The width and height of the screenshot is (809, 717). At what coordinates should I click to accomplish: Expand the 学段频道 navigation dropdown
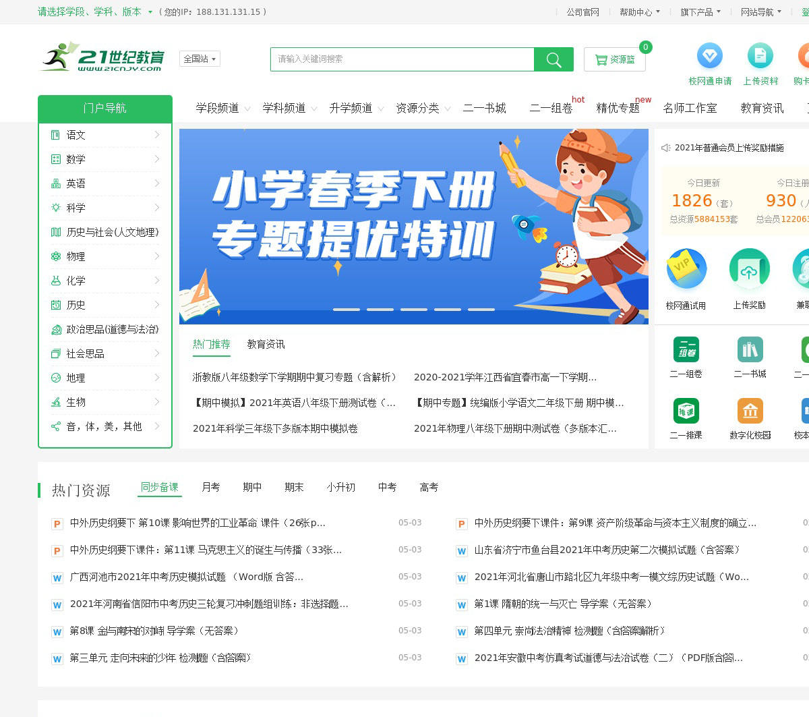click(x=222, y=109)
